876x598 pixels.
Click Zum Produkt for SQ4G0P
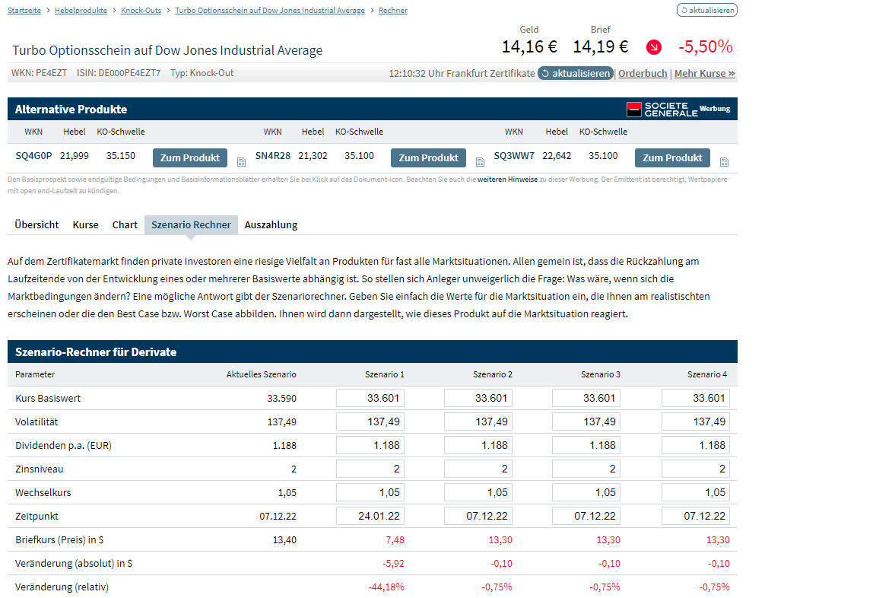(x=189, y=157)
